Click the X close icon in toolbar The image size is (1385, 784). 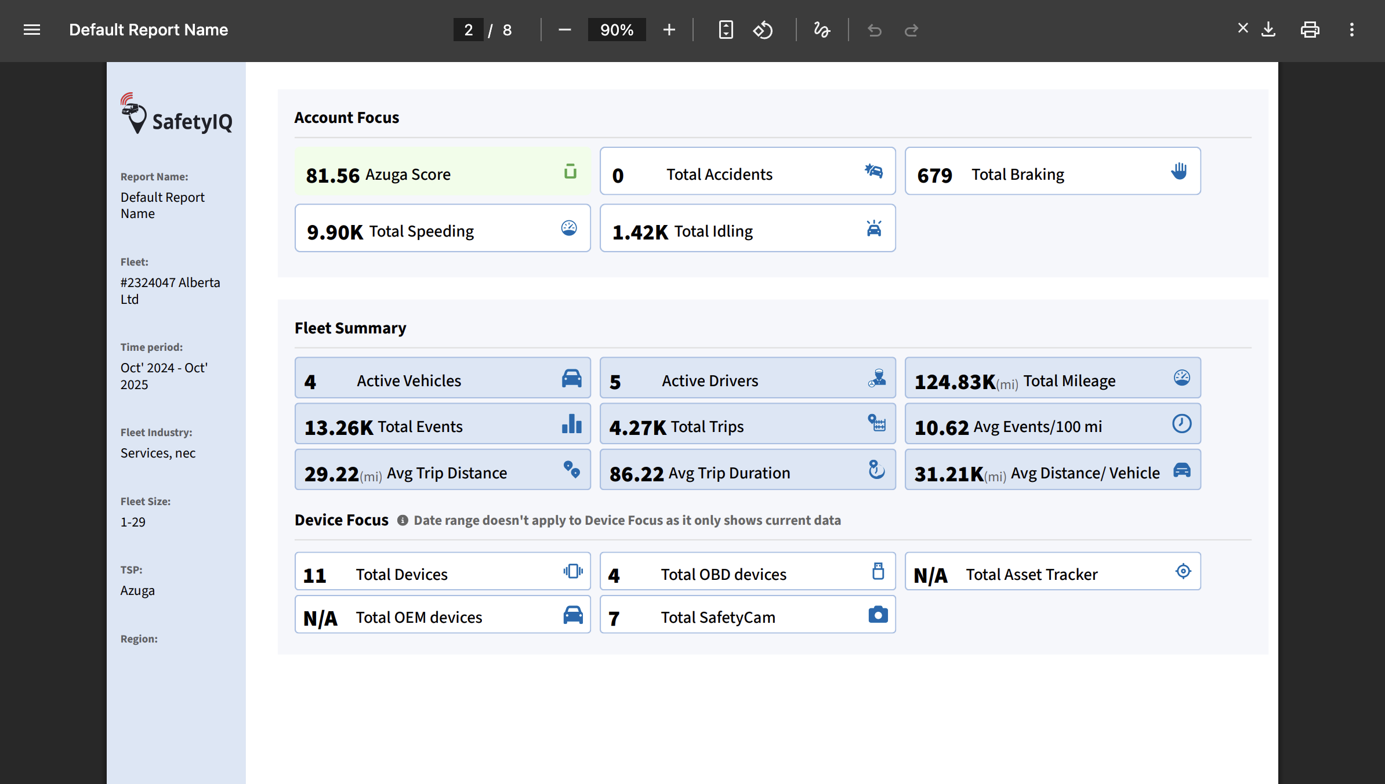tap(1242, 28)
